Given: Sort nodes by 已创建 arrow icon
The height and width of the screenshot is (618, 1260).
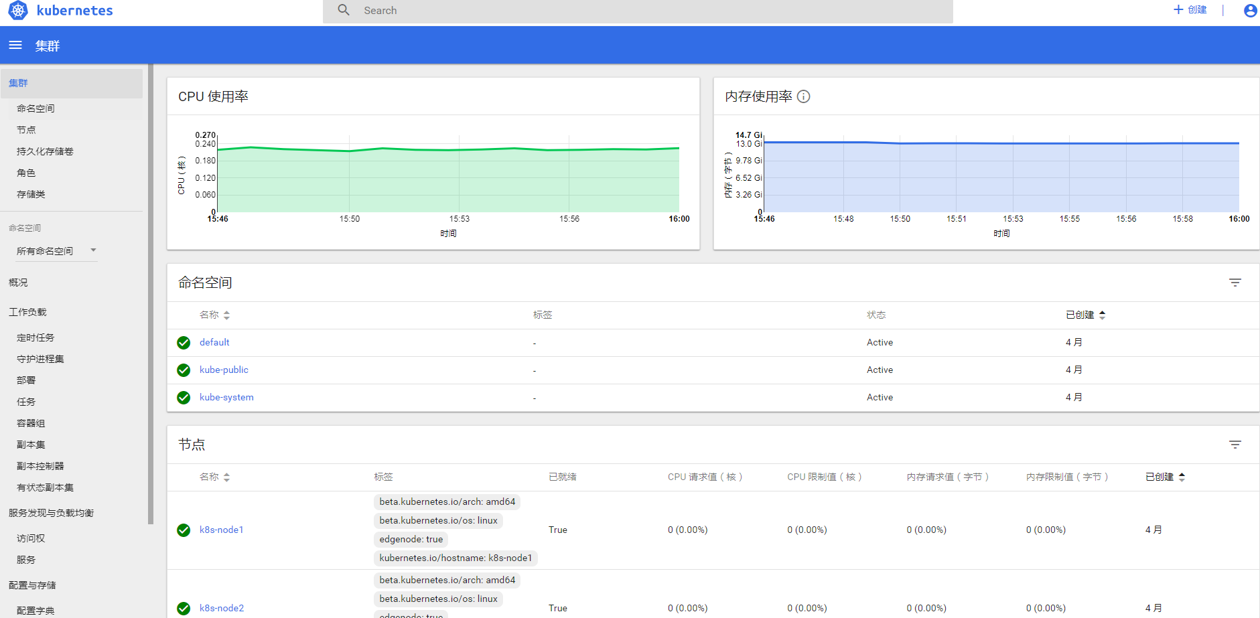Looking at the screenshot, I should [x=1182, y=477].
